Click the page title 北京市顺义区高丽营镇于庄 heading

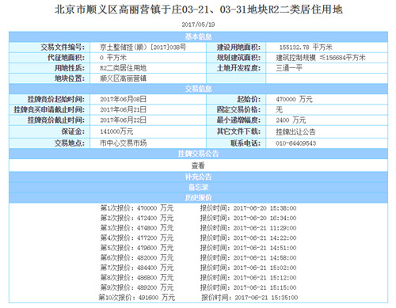tap(199, 10)
